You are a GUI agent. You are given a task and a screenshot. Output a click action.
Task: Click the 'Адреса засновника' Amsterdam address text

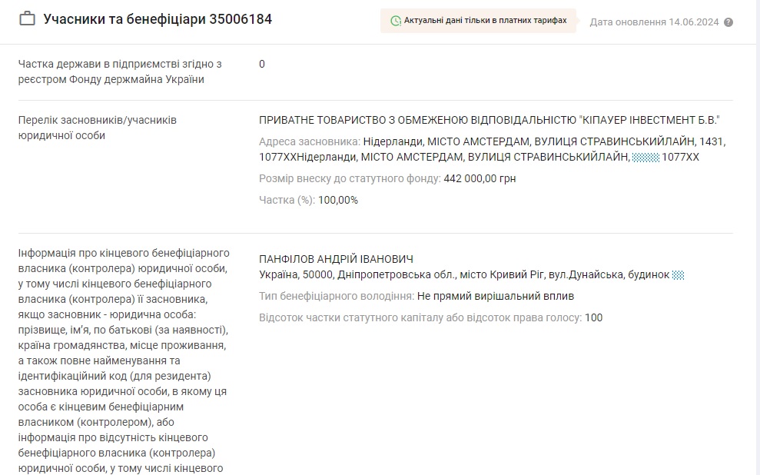(x=492, y=149)
